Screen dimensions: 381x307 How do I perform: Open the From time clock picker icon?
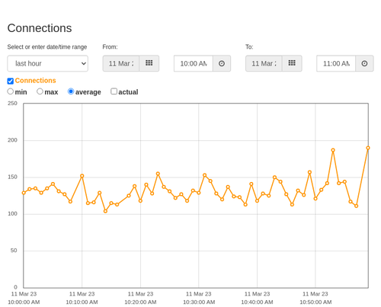[222, 63]
